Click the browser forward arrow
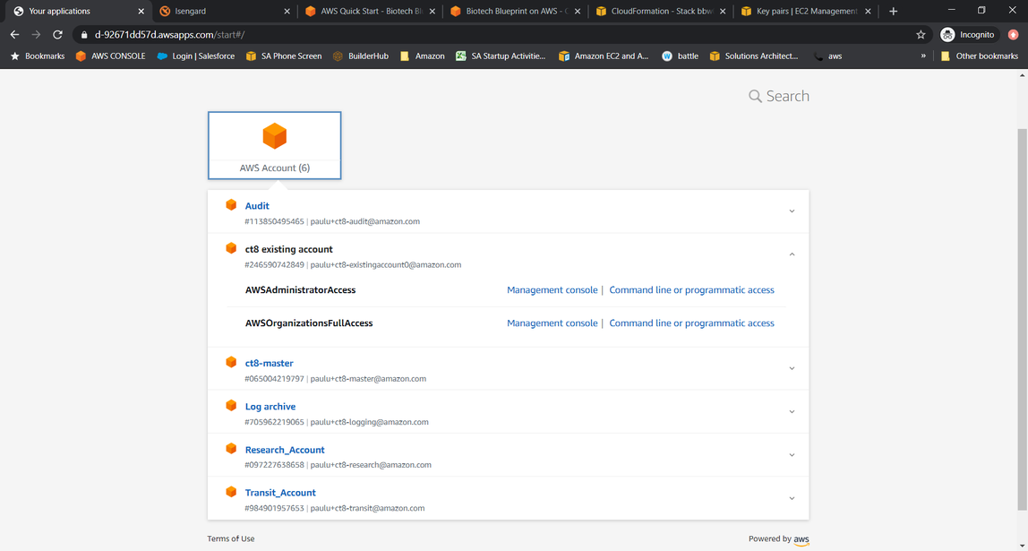 tap(36, 35)
